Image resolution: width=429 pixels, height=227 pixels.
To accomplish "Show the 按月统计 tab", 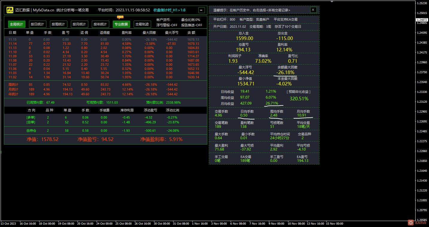I will click(x=79, y=24).
